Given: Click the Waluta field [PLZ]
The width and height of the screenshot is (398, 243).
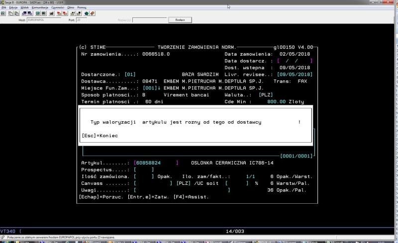Looking at the screenshot, I should (266, 95).
